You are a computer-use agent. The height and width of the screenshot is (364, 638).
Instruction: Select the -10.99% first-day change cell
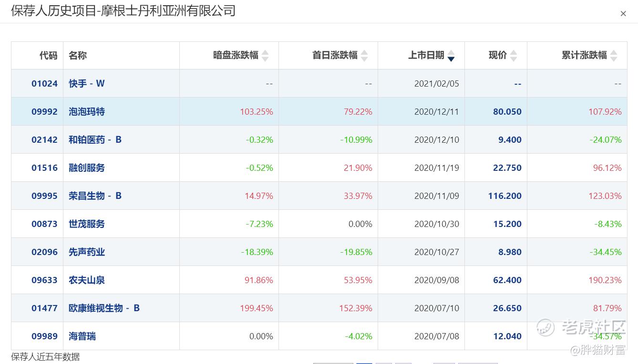coord(356,140)
